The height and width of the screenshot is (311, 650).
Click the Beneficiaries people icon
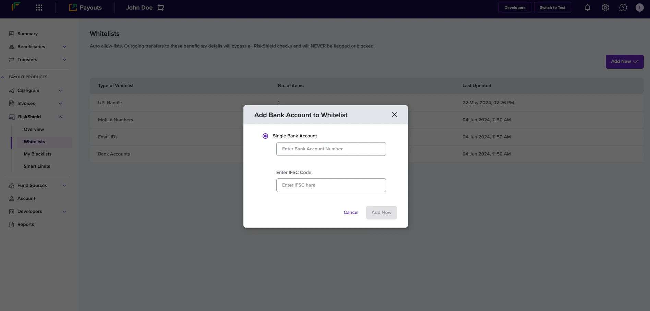tap(12, 47)
